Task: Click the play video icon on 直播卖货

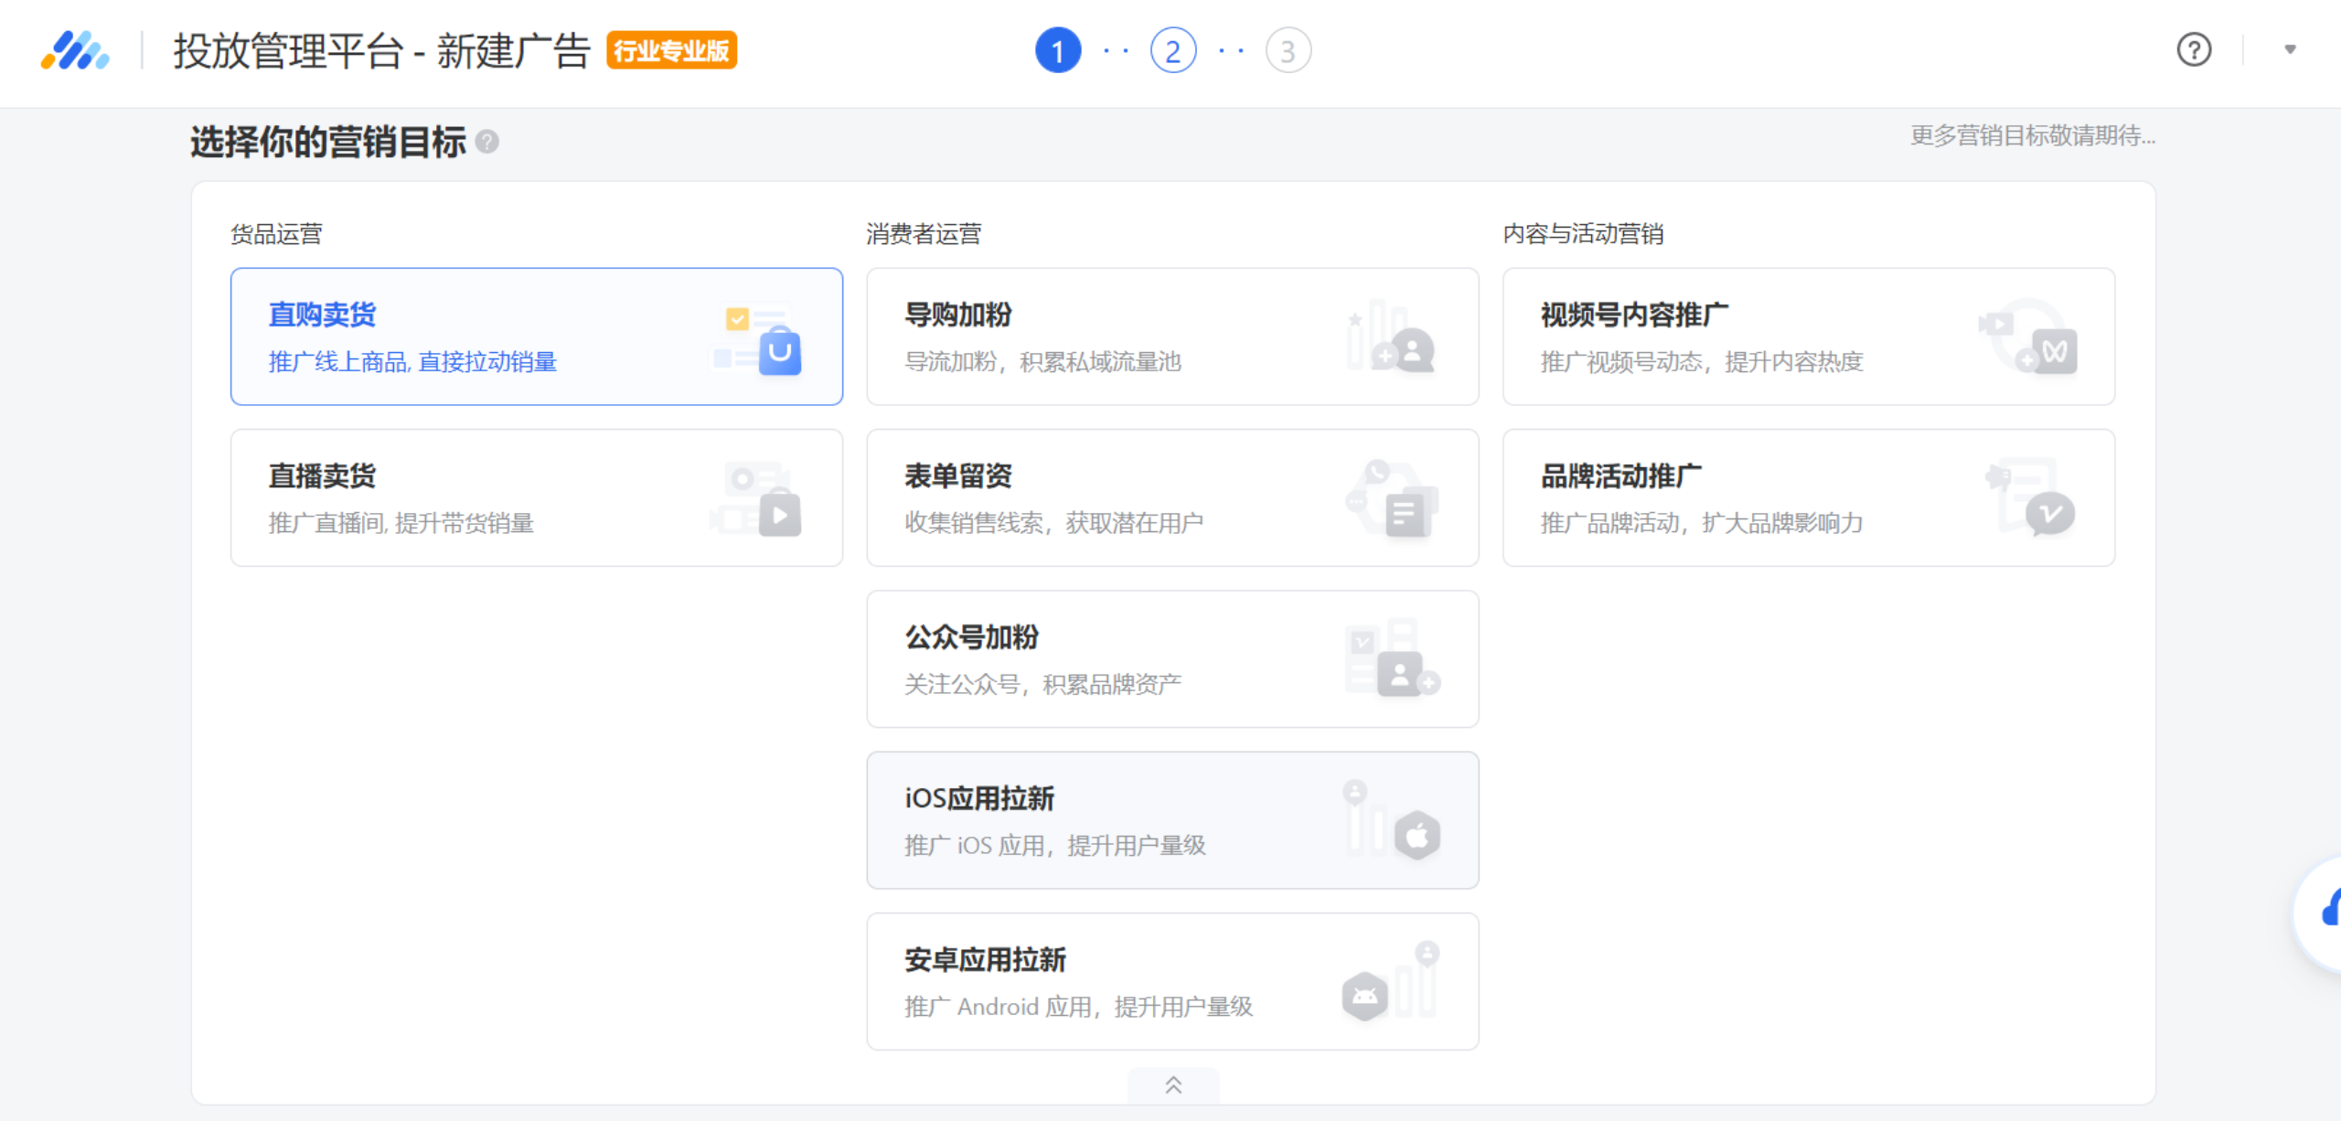Action: pos(780,514)
